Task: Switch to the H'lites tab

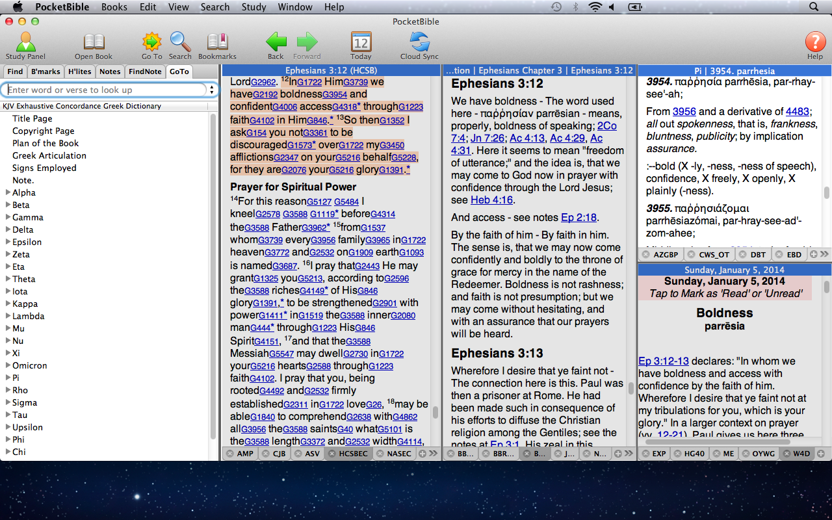Action: tap(79, 71)
